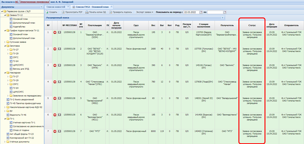Click the gray download arrow icon in row 4

(60, 82)
